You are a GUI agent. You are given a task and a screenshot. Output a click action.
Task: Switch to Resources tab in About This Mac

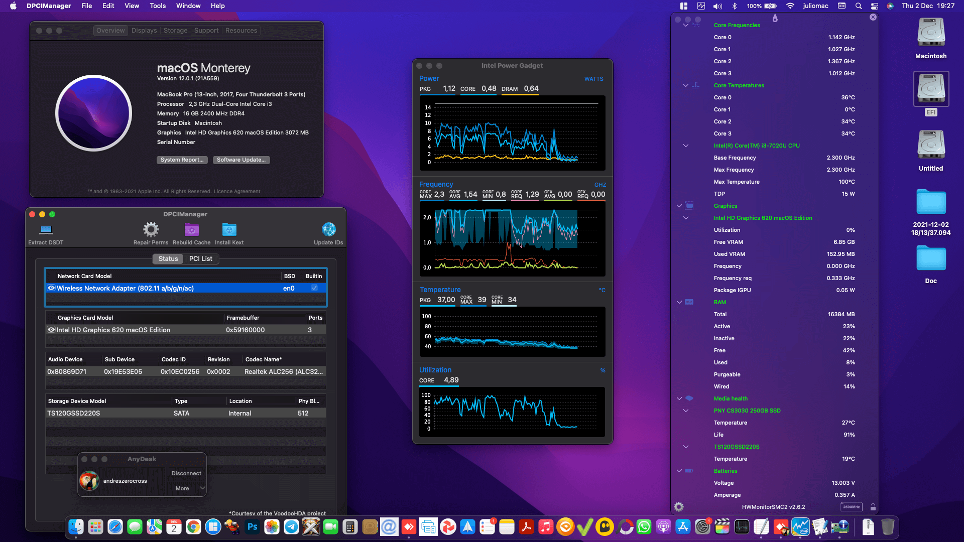[x=241, y=31]
